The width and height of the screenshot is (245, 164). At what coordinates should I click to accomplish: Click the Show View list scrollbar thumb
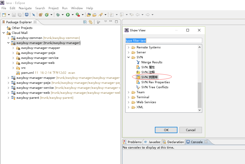coord(199,95)
